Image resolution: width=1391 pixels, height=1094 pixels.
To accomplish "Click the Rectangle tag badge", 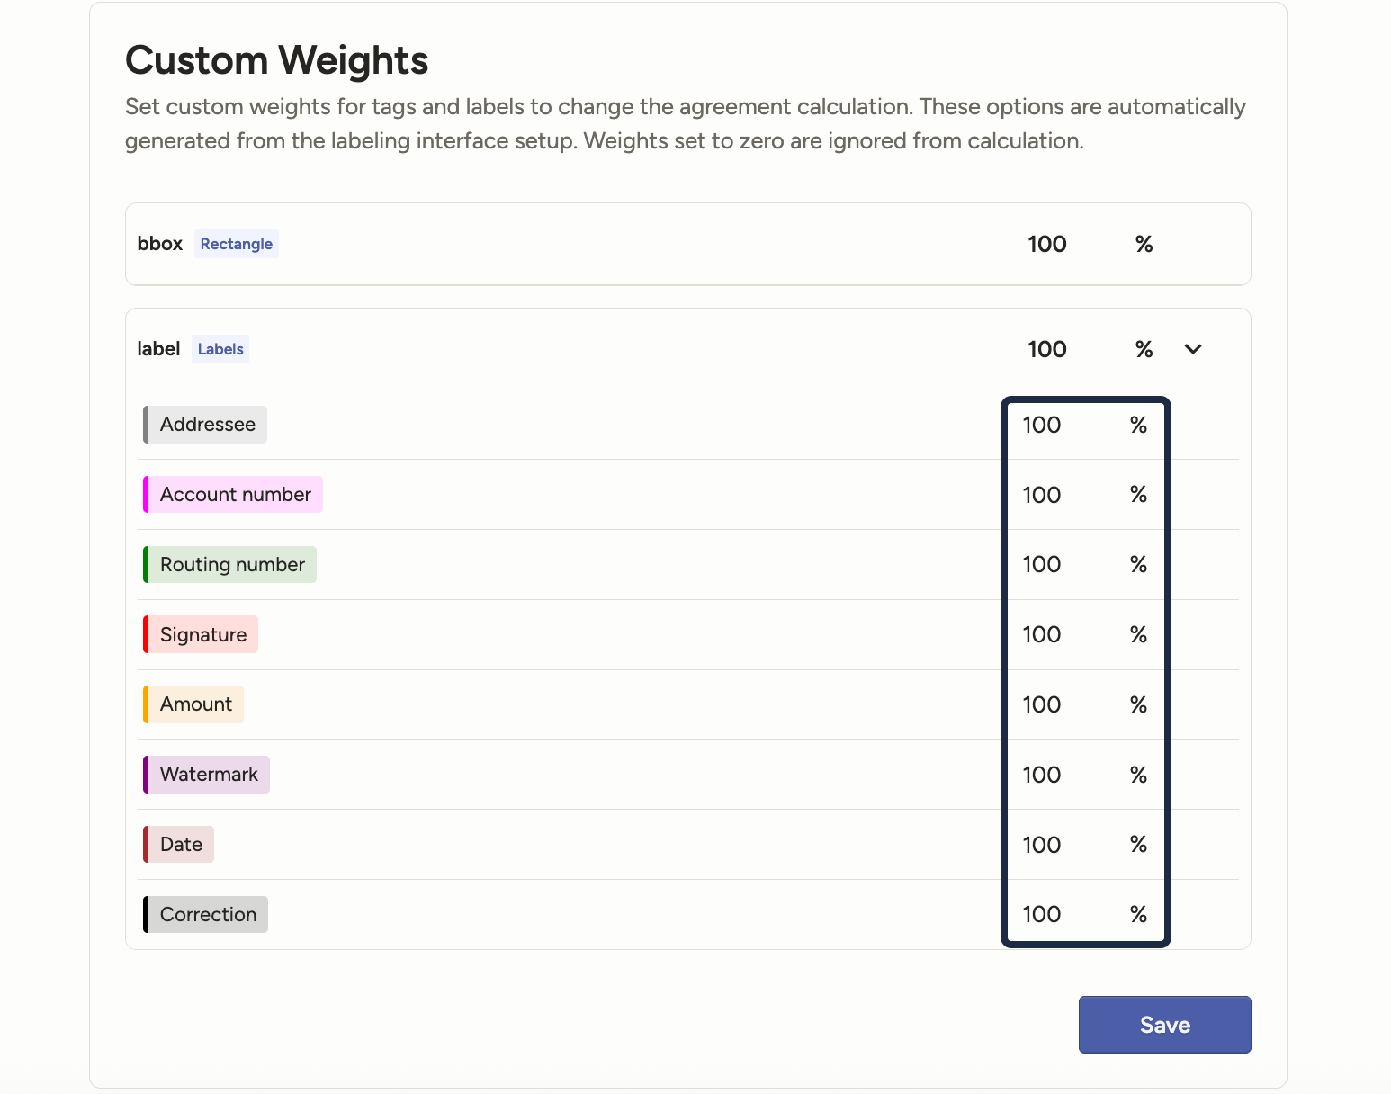I will point(236,244).
